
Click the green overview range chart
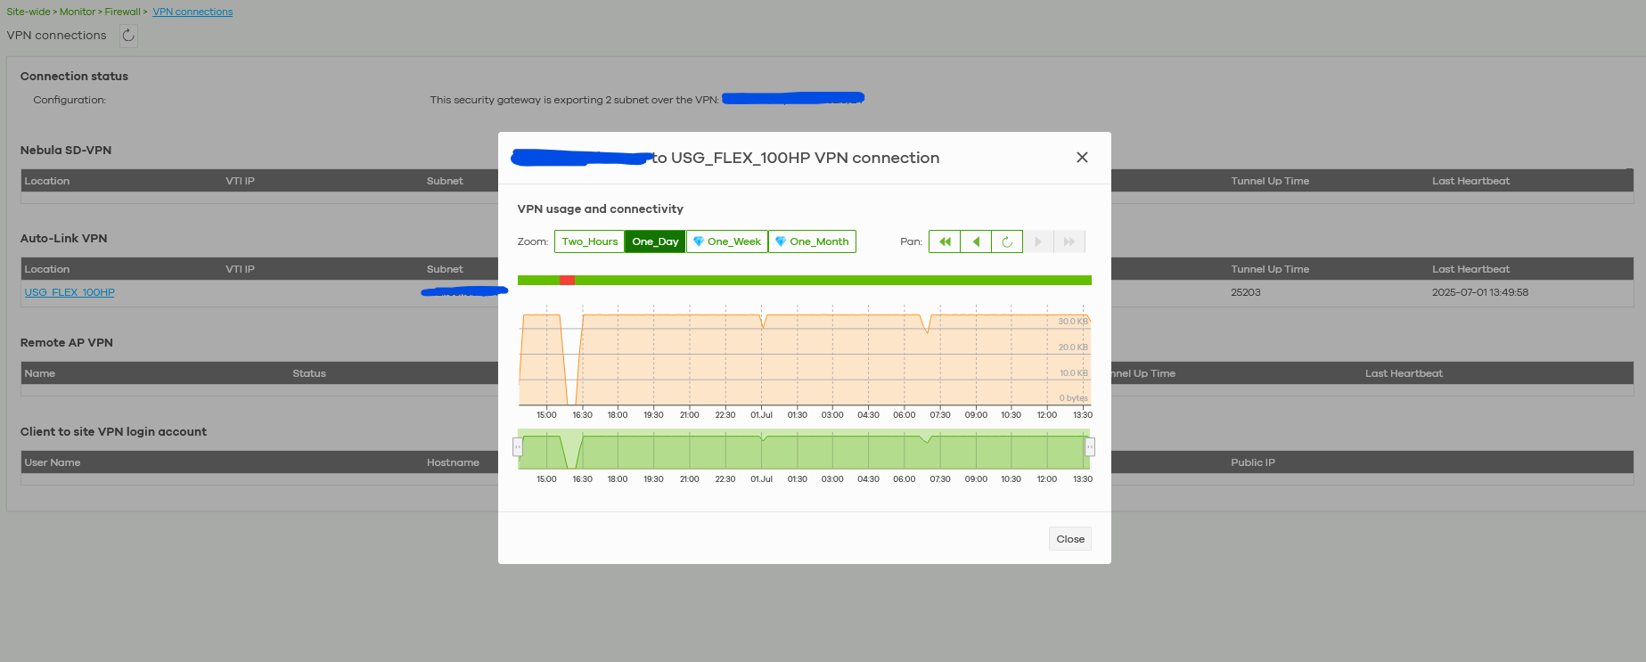pos(804,449)
